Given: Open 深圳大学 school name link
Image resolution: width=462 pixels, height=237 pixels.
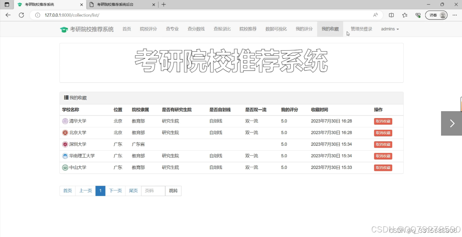Looking at the screenshot, I should point(78,144).
